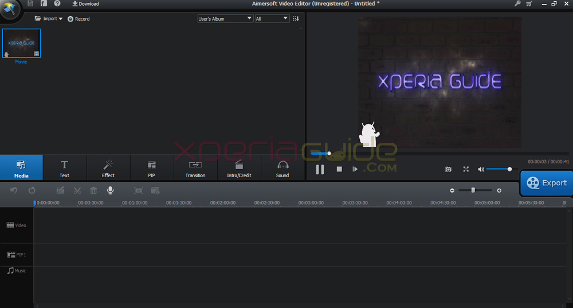Open the Facebook share icon
573x308 pixels.
(44, 3)
